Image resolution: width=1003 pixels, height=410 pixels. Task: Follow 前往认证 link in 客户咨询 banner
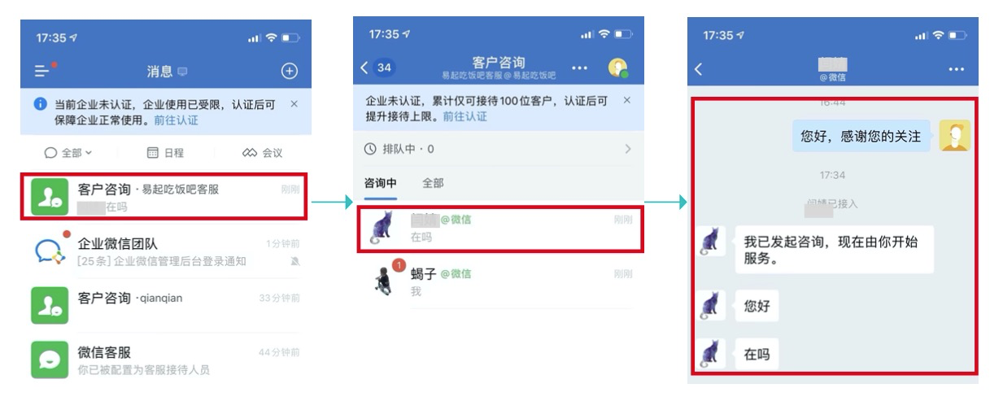[x=464, y=116]
